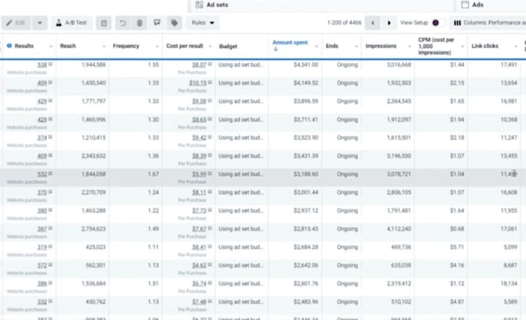526x320 pixels.
Task: Select the 3,016,668 impressions cell
Action: tap(399, 65)
